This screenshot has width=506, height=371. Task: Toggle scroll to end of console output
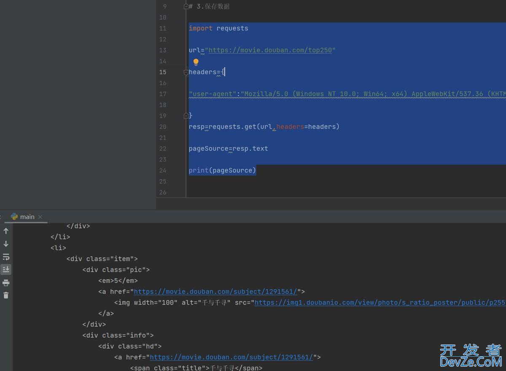[6, 269]
